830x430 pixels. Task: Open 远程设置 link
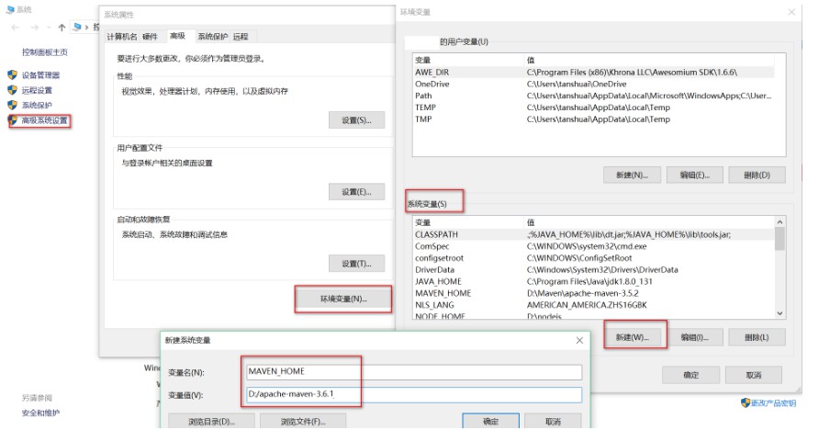(x=37, y=90)
